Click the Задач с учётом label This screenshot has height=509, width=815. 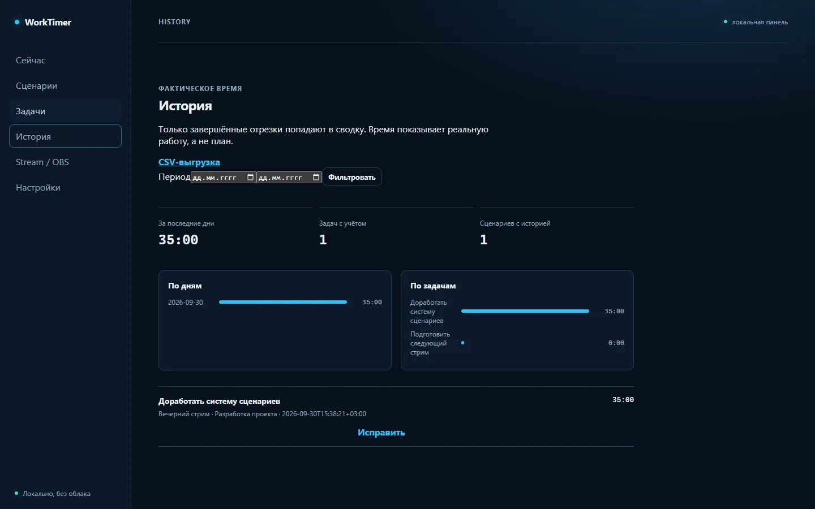(343, 223)
